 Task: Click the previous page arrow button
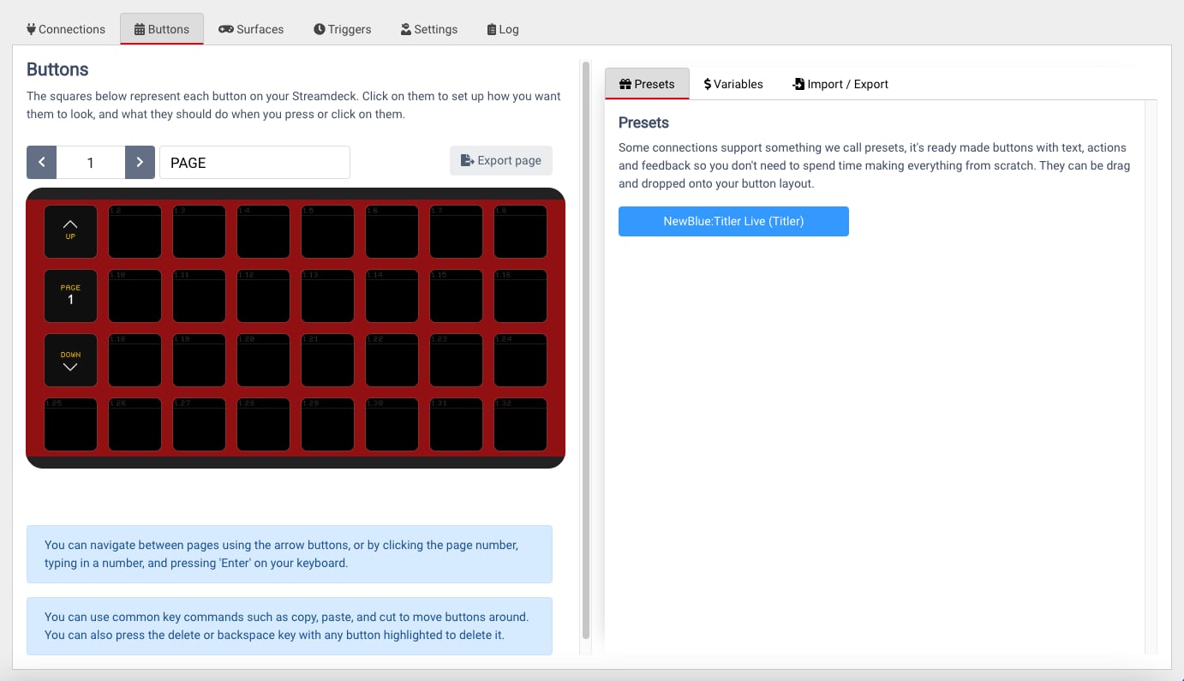point(41,162)
